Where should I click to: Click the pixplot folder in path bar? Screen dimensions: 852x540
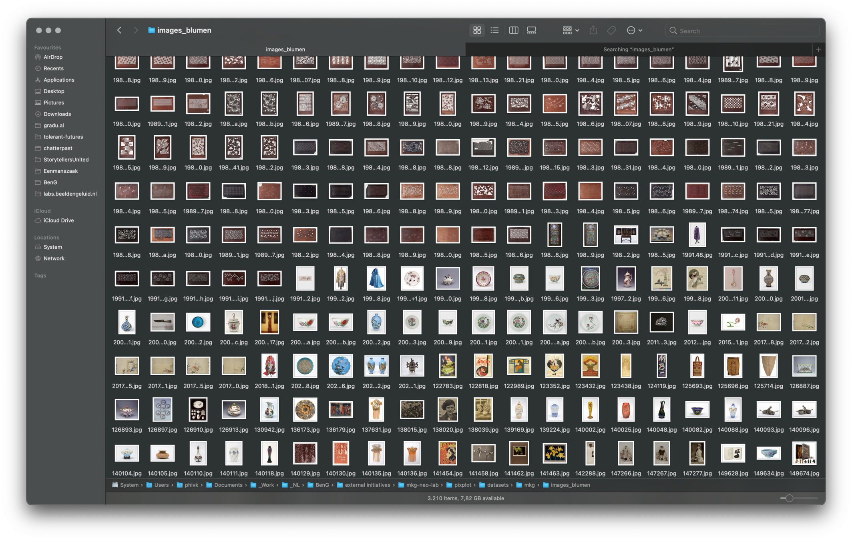point(462,485)
